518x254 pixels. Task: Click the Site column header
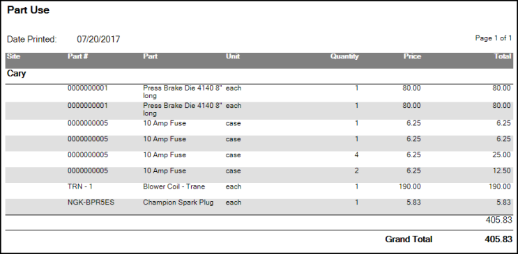[x=13, y=56]
